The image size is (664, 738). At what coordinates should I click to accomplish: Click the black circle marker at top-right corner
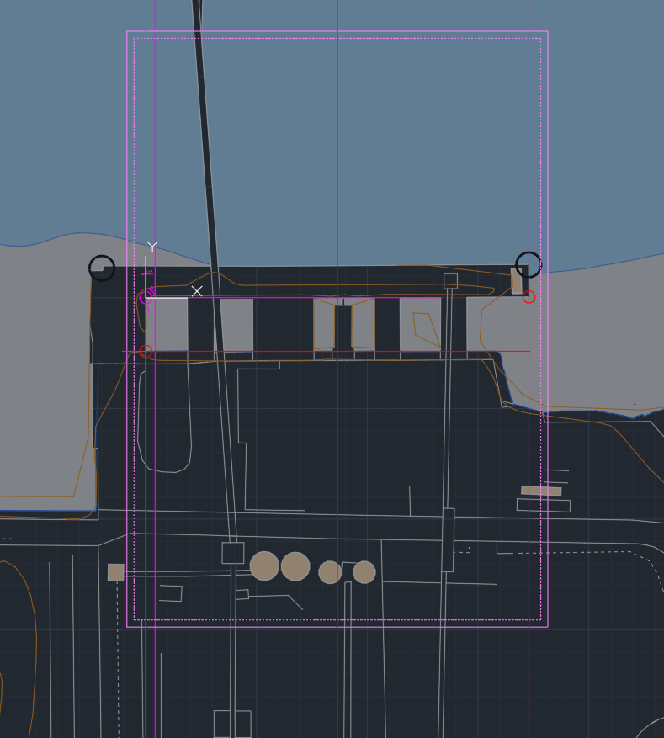(529, 264)
